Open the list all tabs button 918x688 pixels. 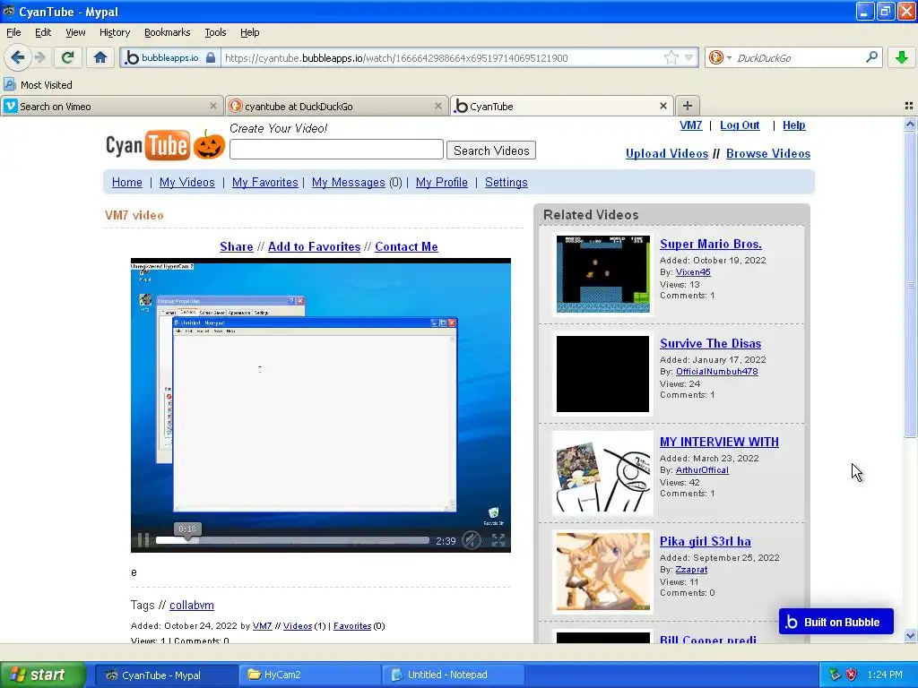(x=909, y=106)
